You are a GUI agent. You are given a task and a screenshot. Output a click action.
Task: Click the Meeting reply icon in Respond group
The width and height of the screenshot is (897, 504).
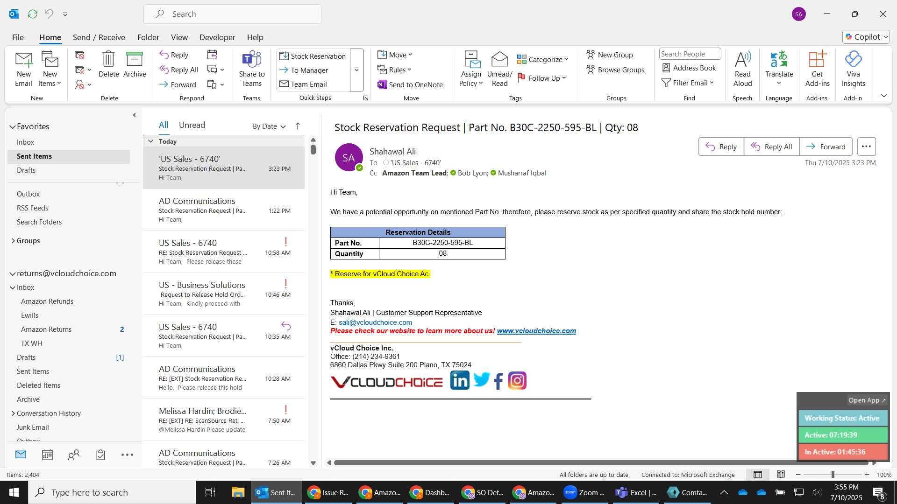pos(212,55)
